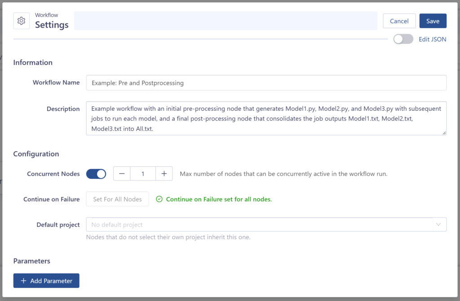Viewport: 460px width, 301px height.
Task: Click the Settings dialog title
Action: [x=52, y=25]
